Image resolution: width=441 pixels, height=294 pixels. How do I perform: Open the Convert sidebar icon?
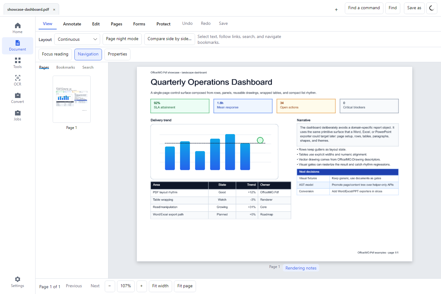tap(18, 95)
